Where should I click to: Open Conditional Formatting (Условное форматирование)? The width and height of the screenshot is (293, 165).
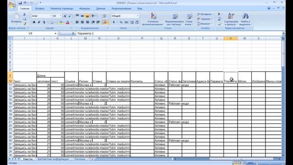[153, 19]
